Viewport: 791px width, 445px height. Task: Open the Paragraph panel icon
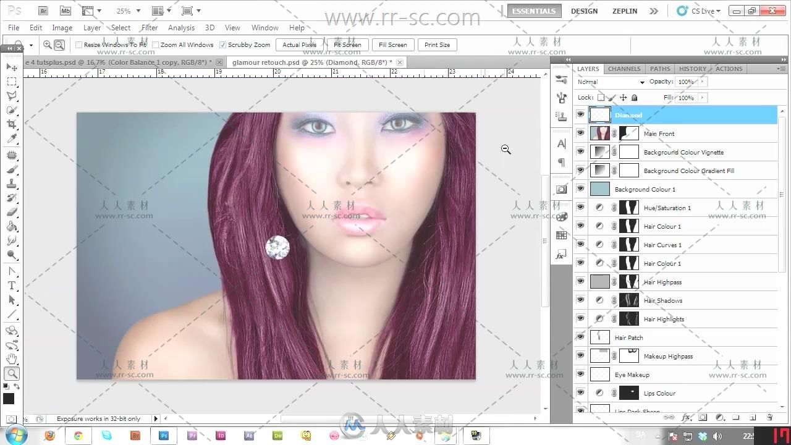click(561, 162)
